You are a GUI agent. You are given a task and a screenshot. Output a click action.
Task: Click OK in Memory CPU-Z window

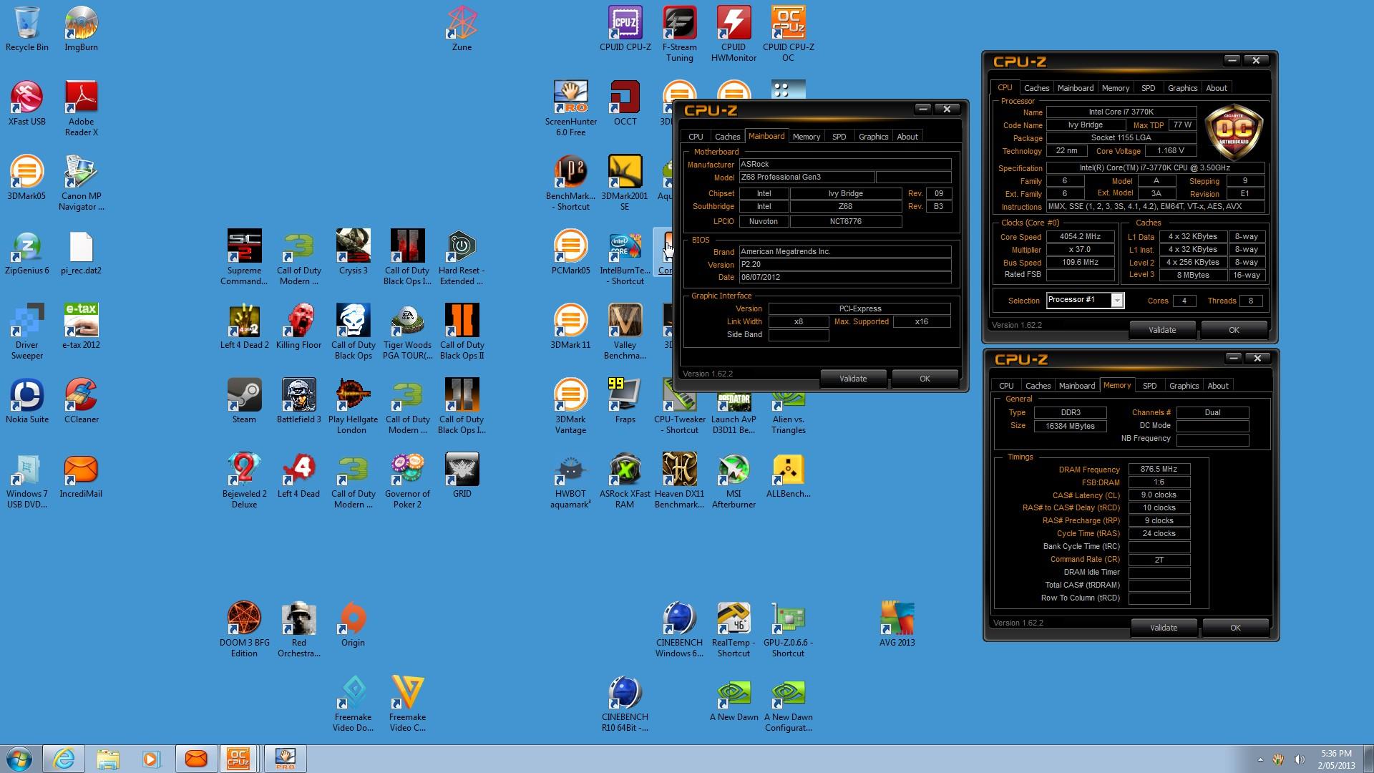1235,628
